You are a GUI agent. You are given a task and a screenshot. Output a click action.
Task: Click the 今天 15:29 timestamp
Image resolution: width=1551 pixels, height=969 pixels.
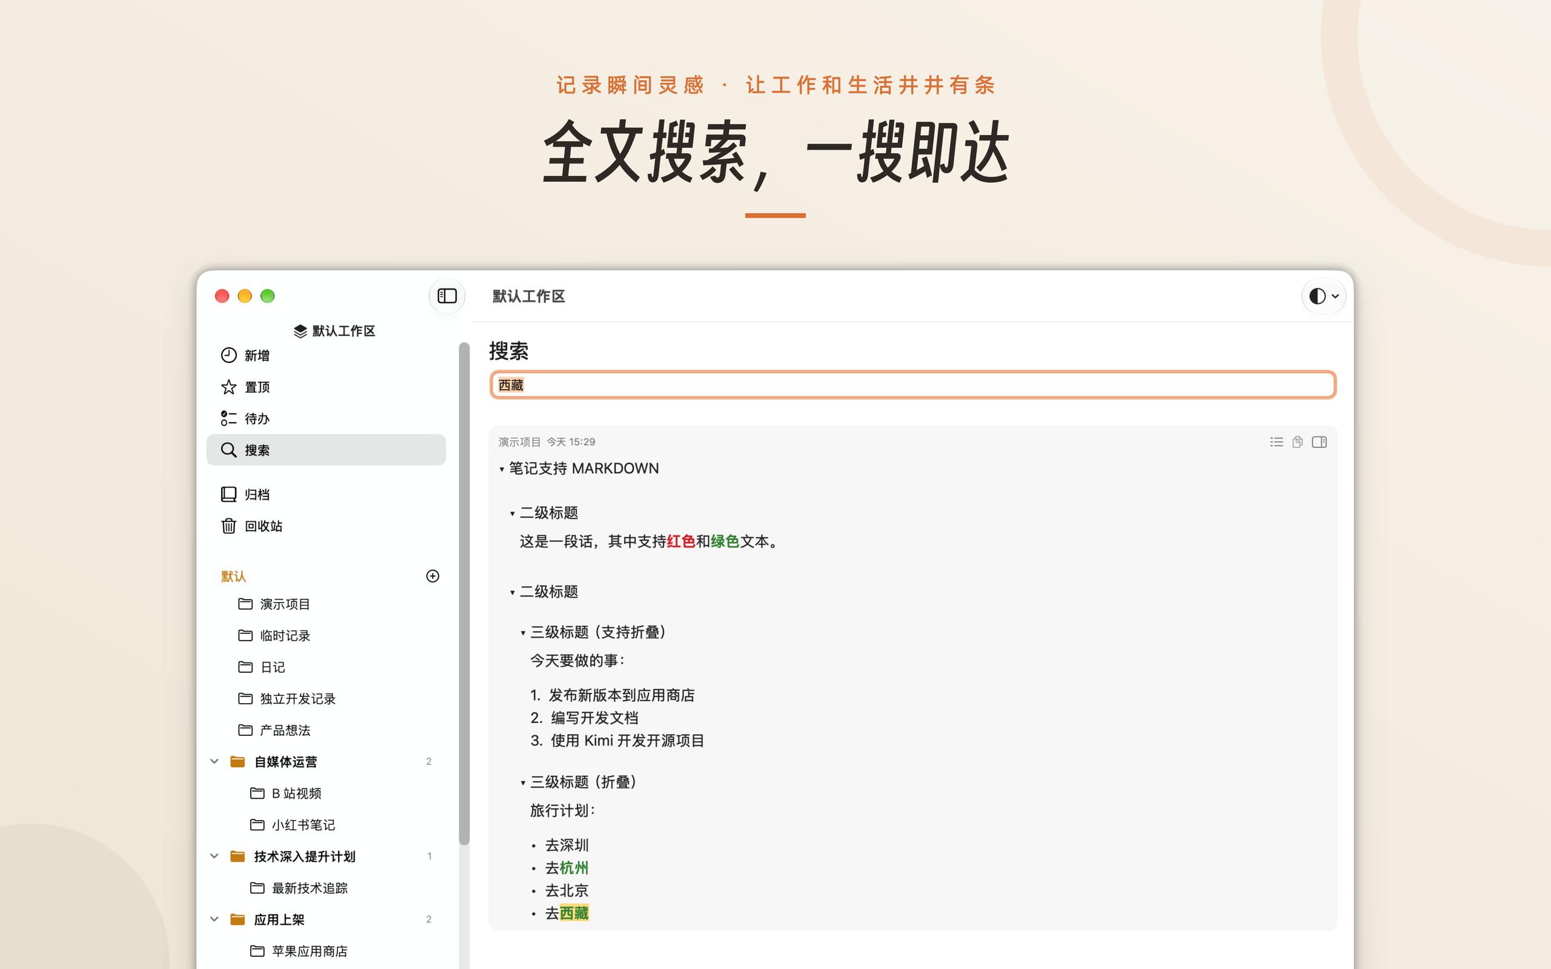[570, 442]
